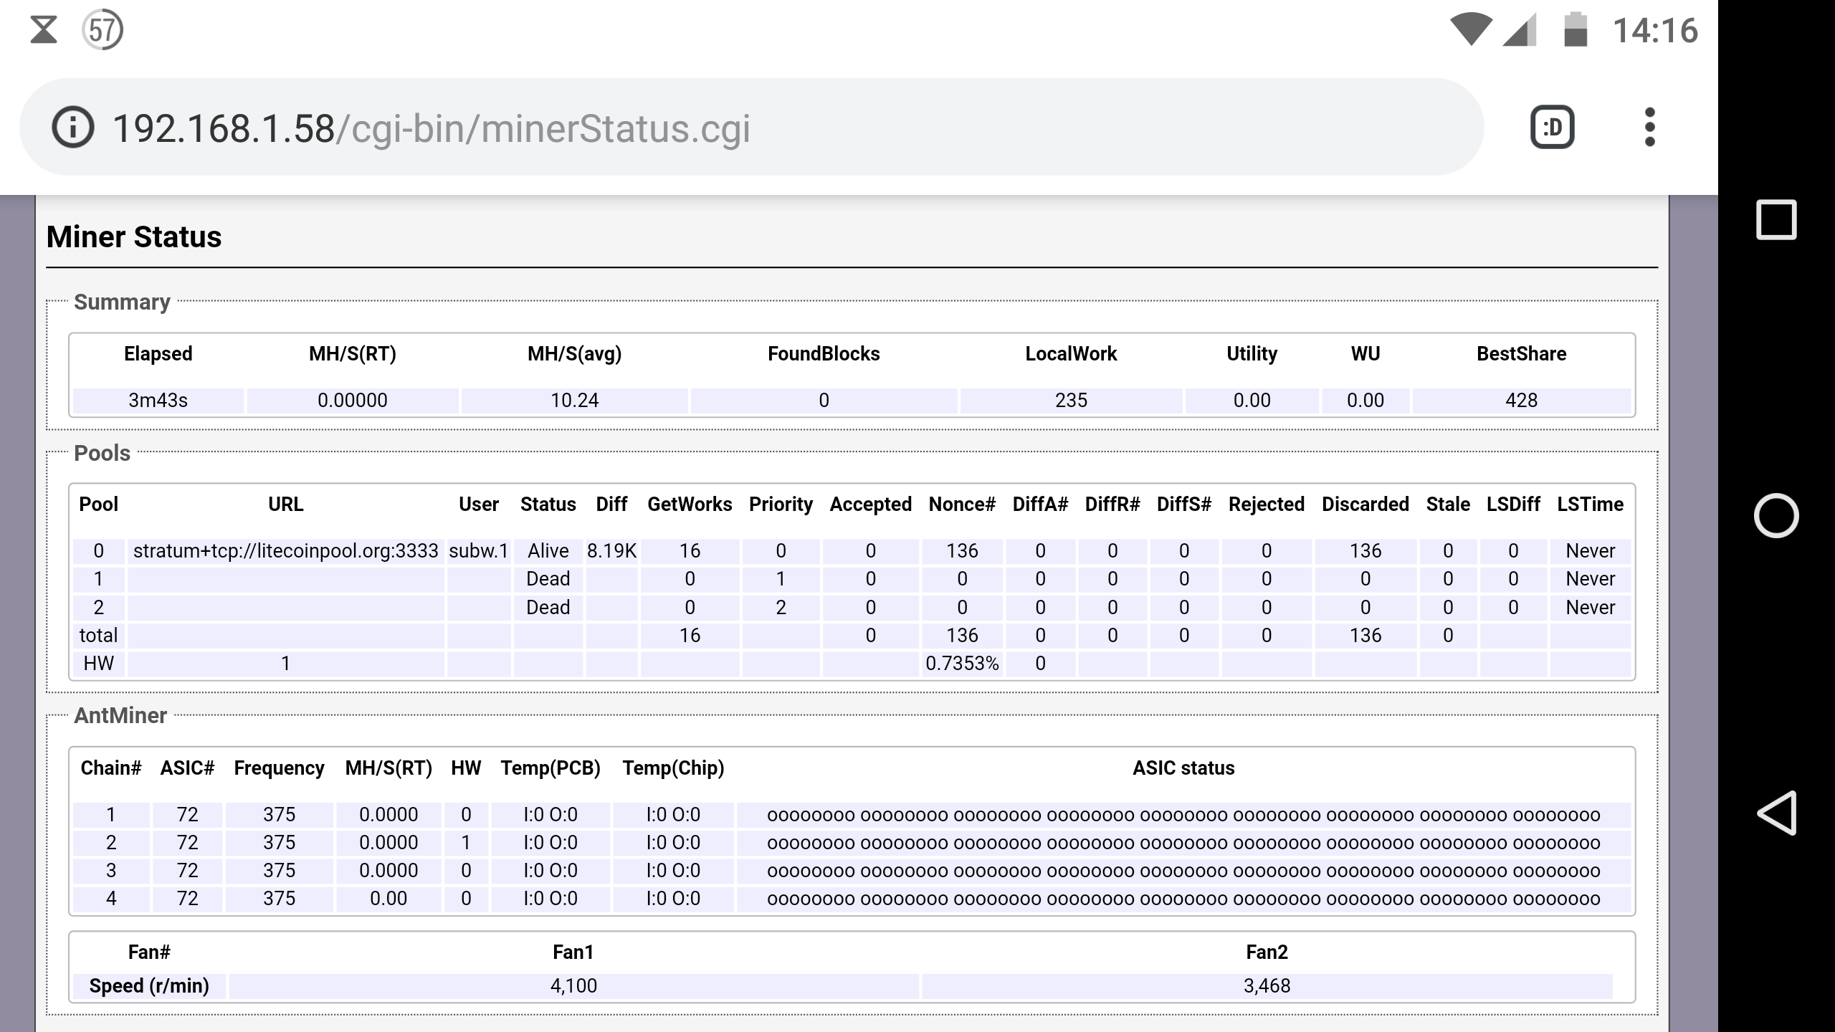
Task: Click the Dead status of pool 2
Action: pos(548,607)
